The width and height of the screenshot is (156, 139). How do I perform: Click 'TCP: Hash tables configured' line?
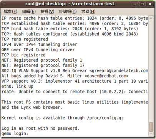pyautogui.click(x=70, y=34)
